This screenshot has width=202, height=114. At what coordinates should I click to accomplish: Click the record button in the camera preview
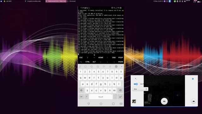(164, 101)
